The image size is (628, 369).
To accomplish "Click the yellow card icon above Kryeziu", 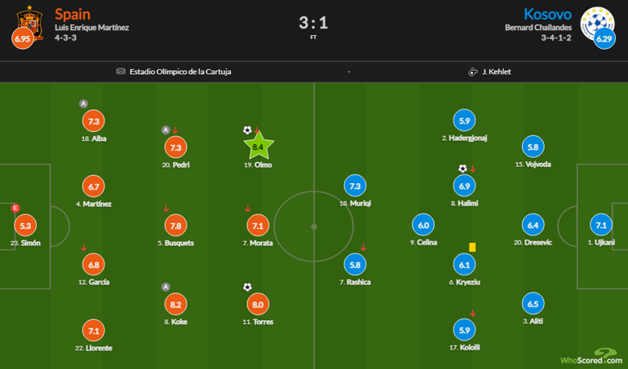I will coord(472,248).
